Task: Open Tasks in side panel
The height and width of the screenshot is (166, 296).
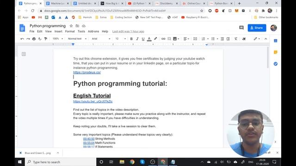Action: coord(276,64)
